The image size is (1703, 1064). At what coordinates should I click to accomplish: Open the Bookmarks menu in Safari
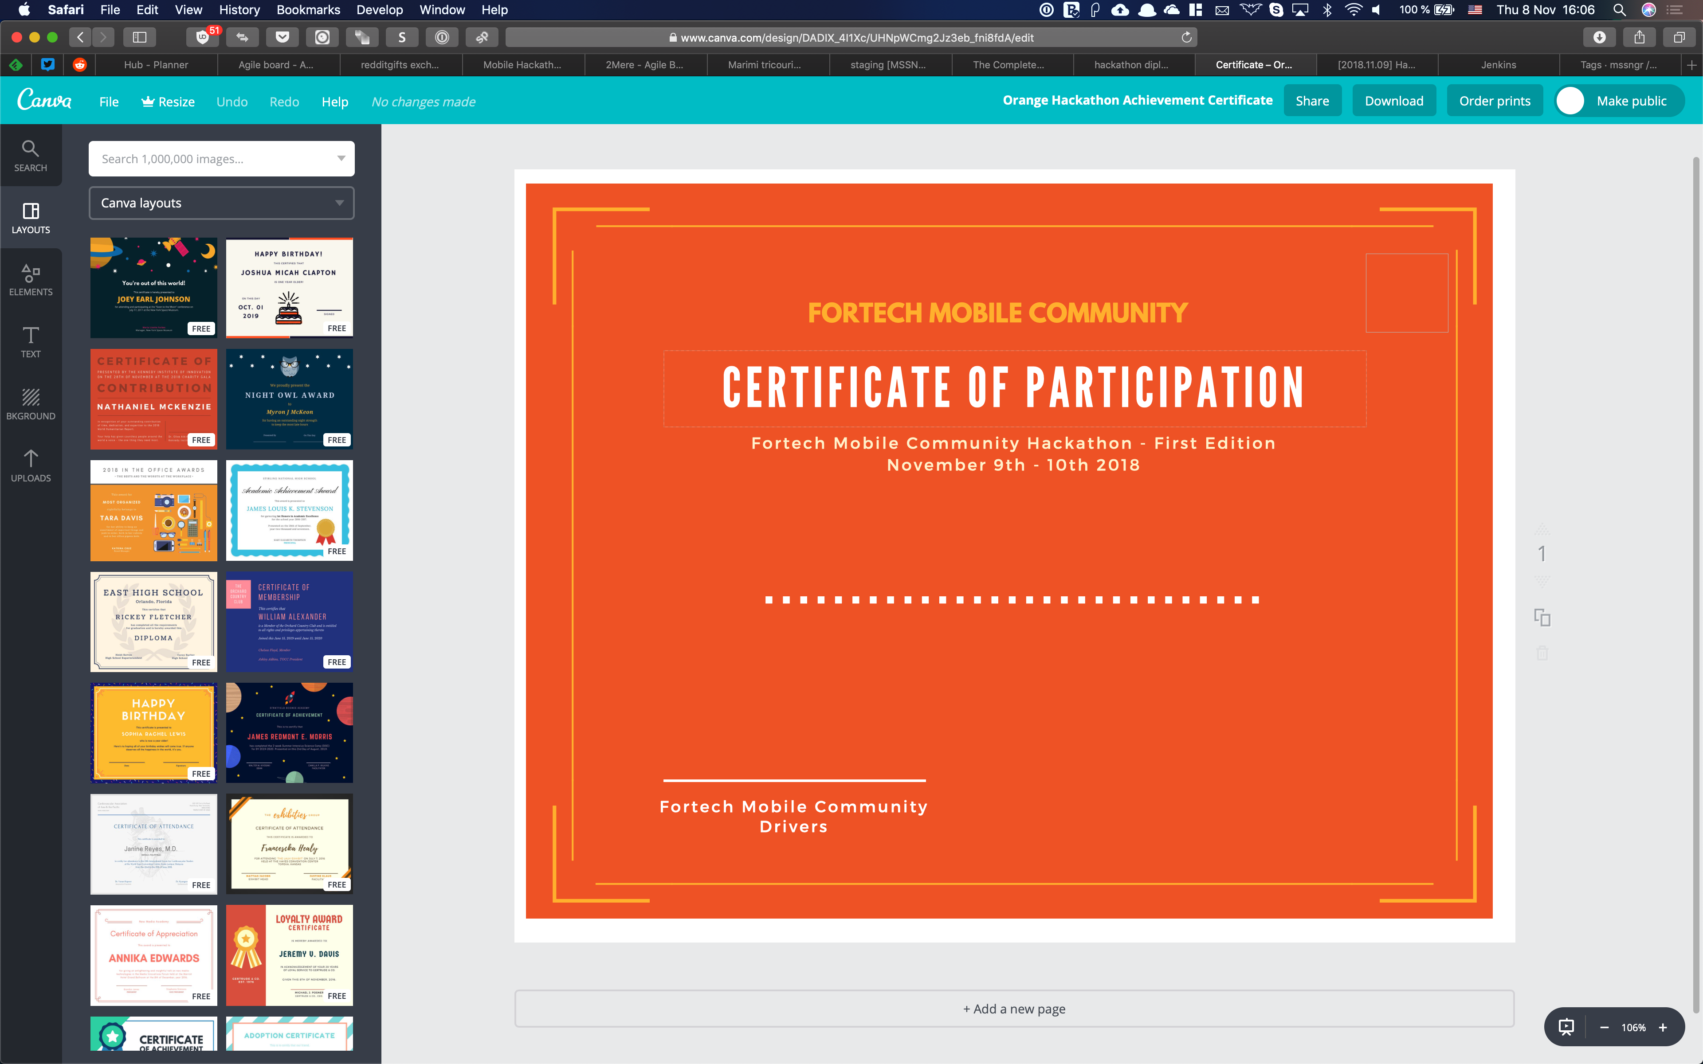pyautogui.click(x=307, y=10)
